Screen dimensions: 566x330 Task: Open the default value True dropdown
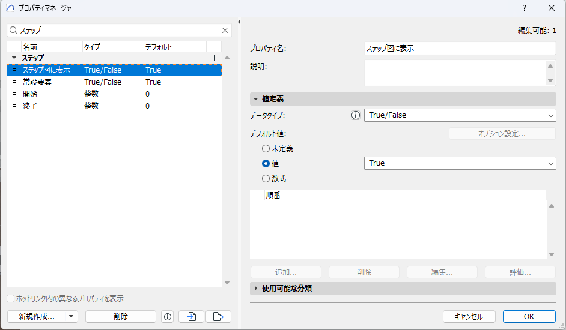[460, 163]
